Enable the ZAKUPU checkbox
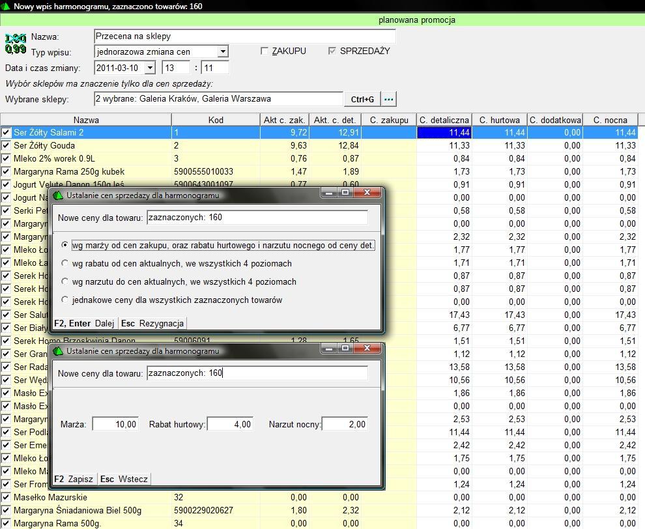 click(x=265, y=51)
